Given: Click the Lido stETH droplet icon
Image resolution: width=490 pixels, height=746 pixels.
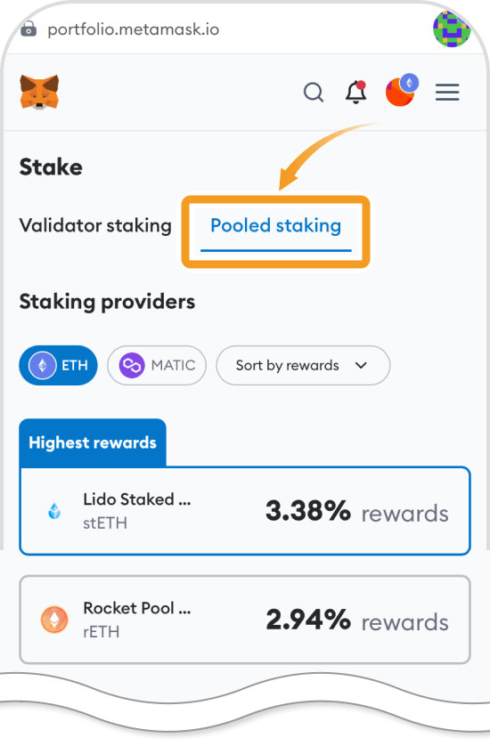Looking at the screenshot, I should click(54, 511).
